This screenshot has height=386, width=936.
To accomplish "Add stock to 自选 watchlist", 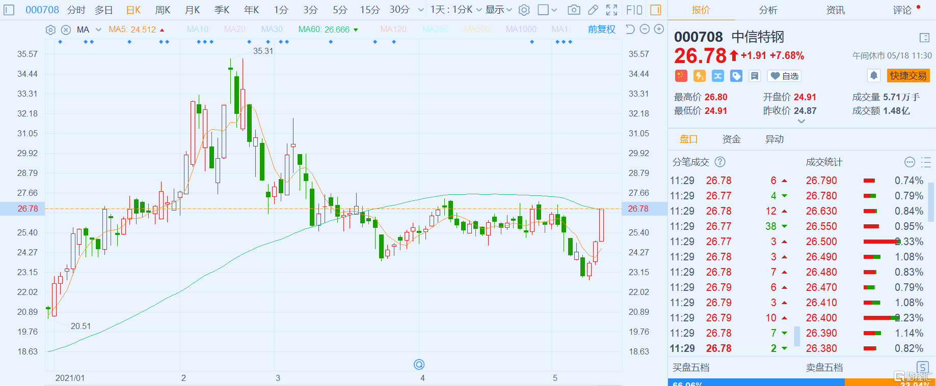I will coord(784,76).
